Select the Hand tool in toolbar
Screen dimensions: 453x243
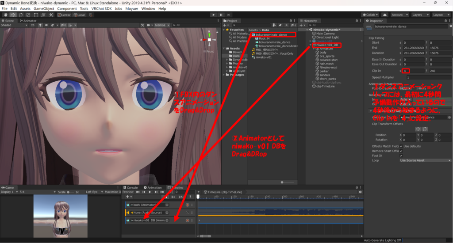click(x=5, y=15)
